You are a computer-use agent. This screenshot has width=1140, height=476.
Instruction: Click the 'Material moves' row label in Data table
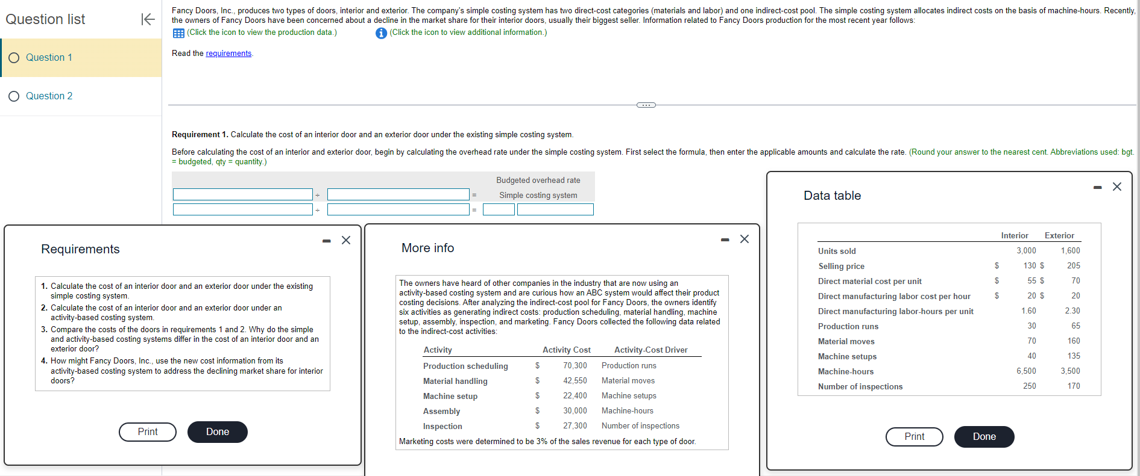point(846,341)
